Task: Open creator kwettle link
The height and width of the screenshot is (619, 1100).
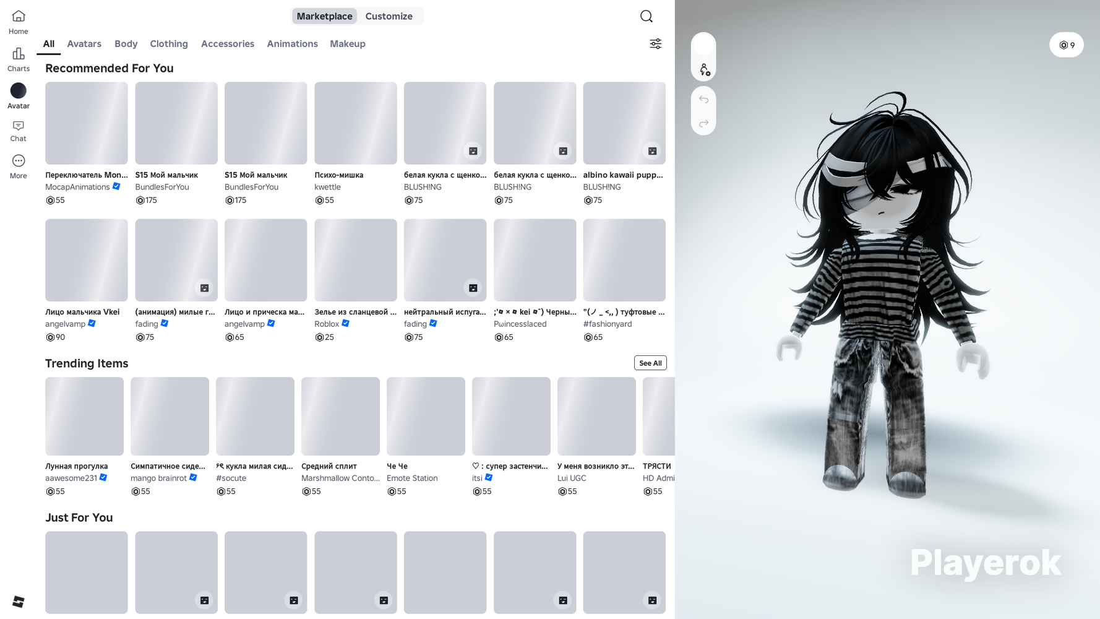Action: (x=327, y=187)
